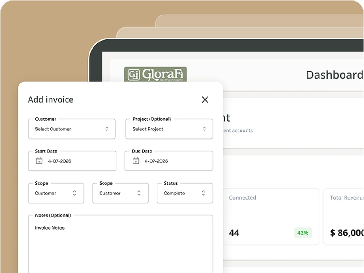Click the $ 86,000 revenue value

click(x=347, y=233)
